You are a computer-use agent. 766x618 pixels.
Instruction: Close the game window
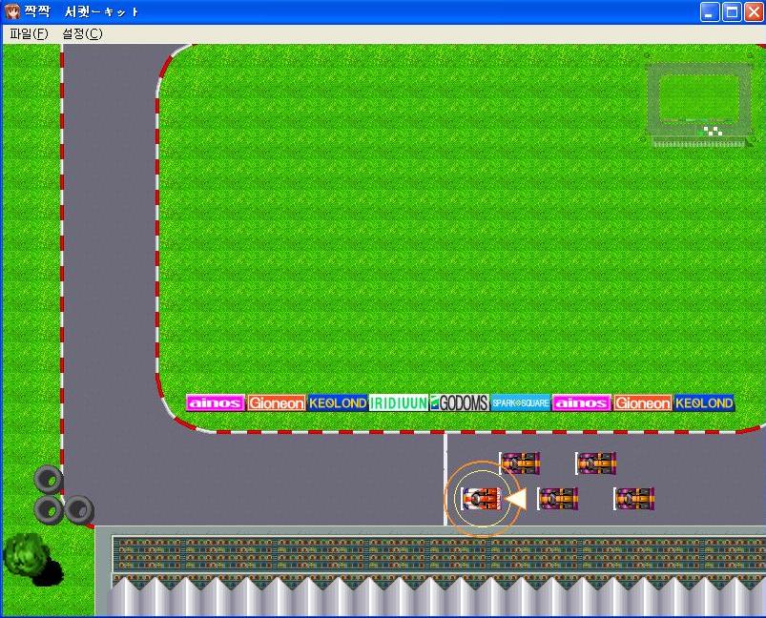pos(754,11)
